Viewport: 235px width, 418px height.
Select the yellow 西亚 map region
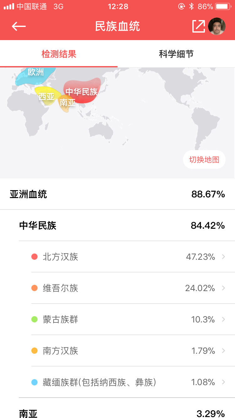pos(46,95)
